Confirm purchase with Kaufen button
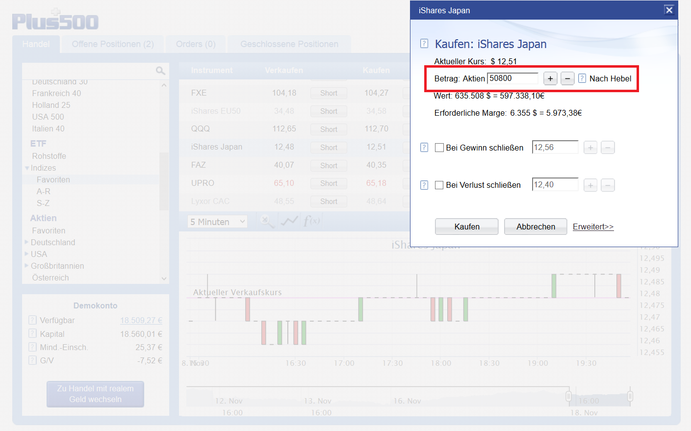The image size is (691, 431). pyautogui.click(x=467, y=227)
